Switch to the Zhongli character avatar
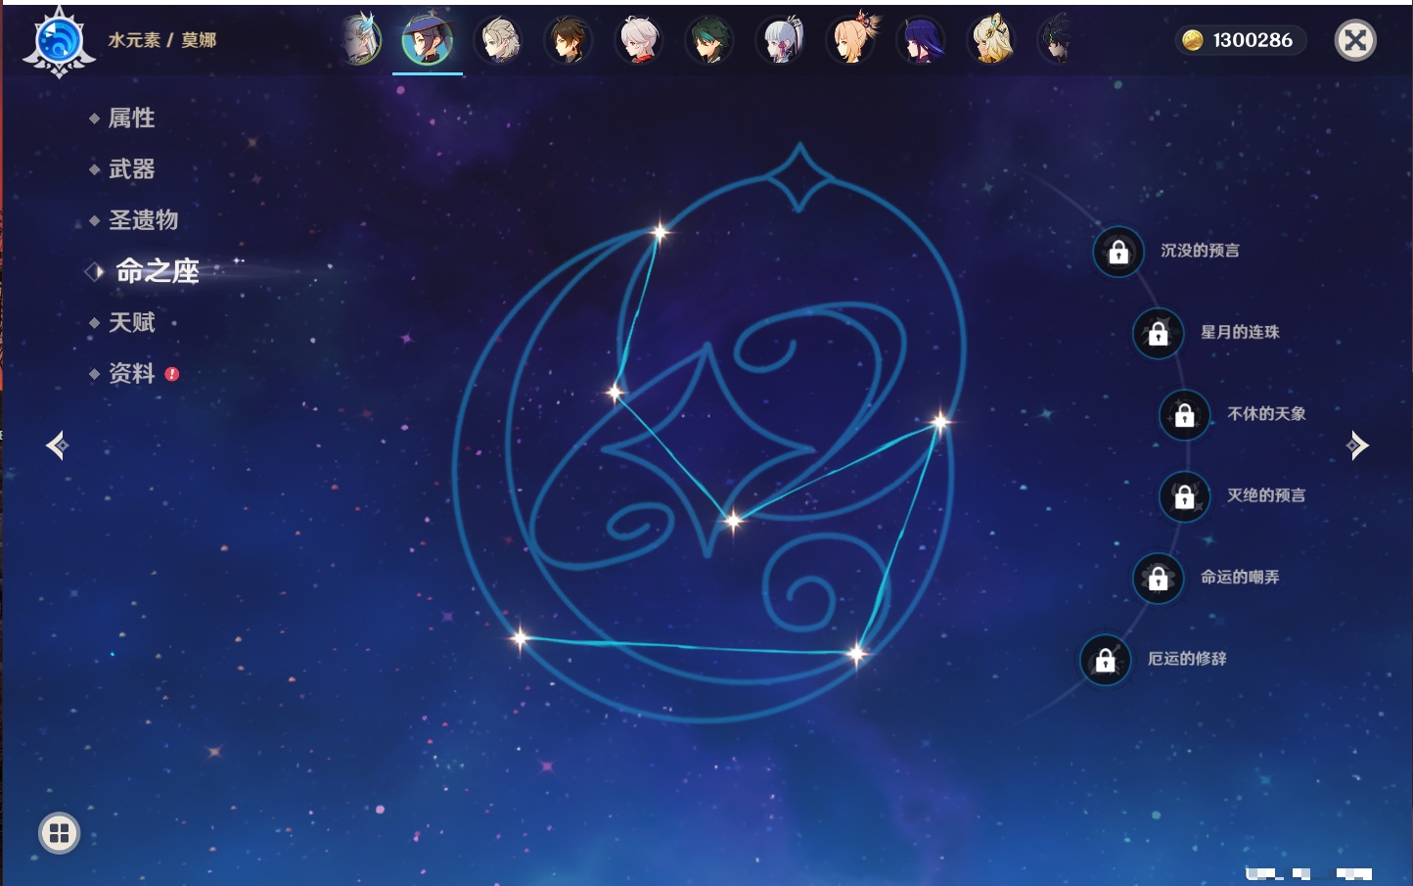 click(569, 40)
